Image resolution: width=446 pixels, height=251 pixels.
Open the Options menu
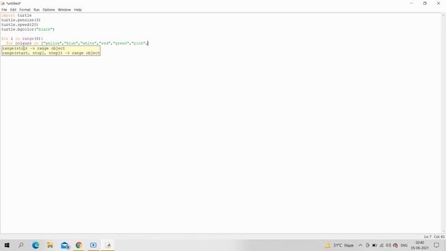point(49,10)
